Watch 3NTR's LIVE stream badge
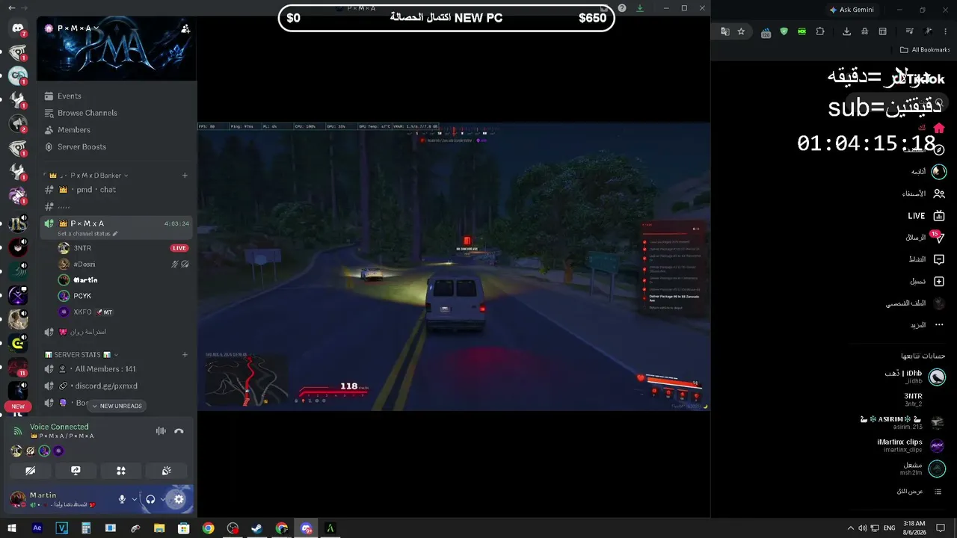Image resolution: width=957 pixels, height=538 pixels. tap(179, 248)
